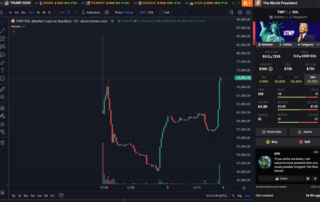Image resolution: width=320 pixels, height=202 pixels.
Task: Add TWP to the Watchlist
Action: click(x=271, y=132)
